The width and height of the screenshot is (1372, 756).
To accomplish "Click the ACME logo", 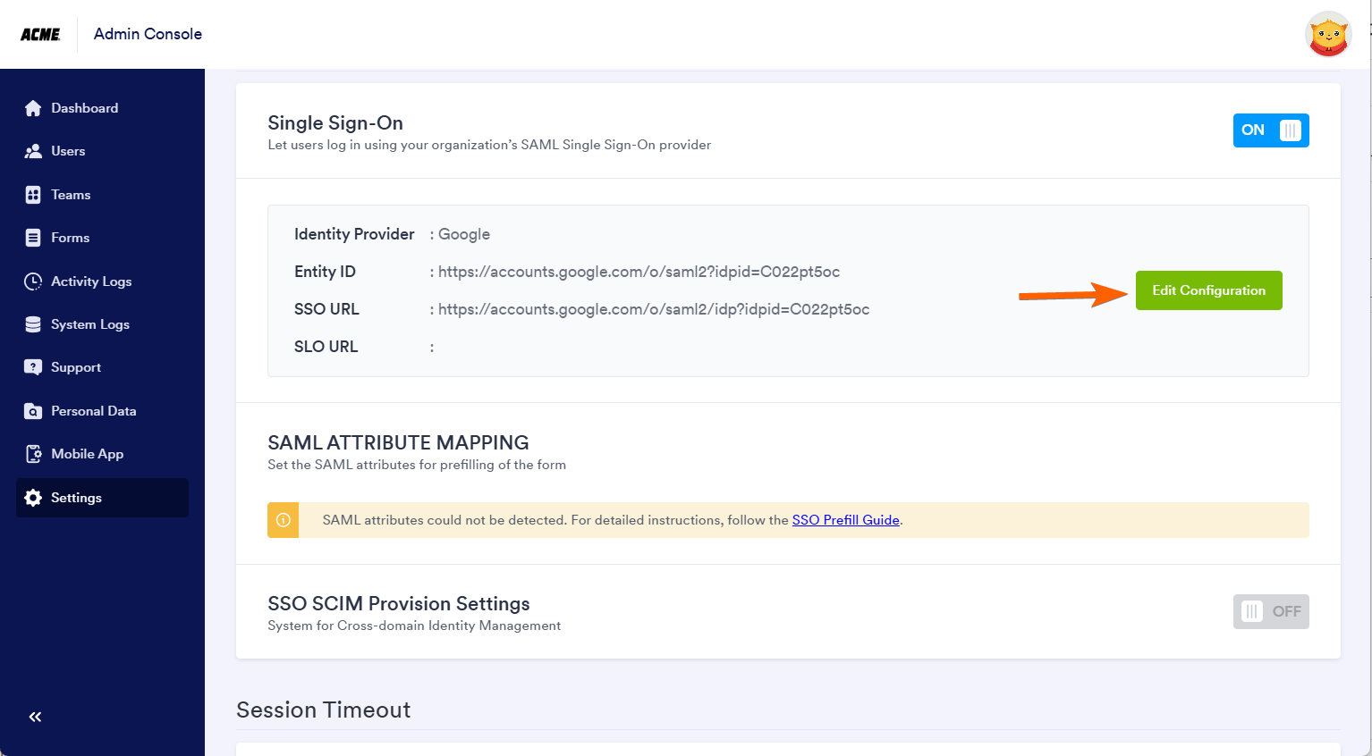I will coord(40,34).
